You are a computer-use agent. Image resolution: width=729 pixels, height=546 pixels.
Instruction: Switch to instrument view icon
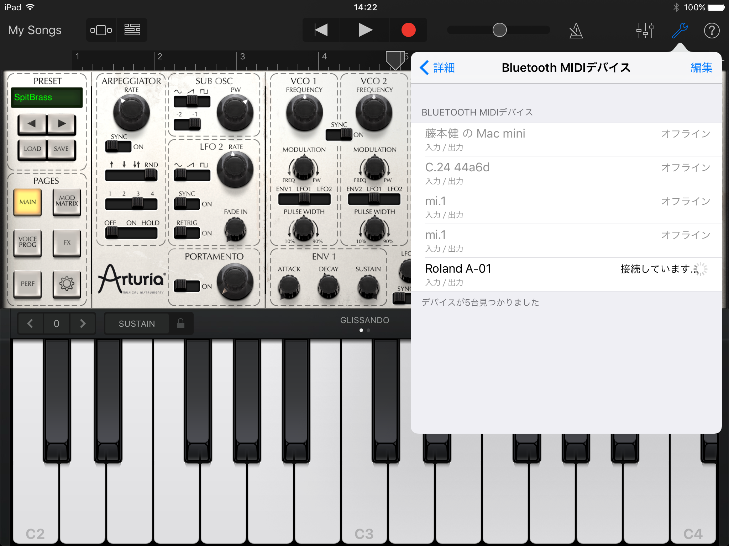coord(101,30)
